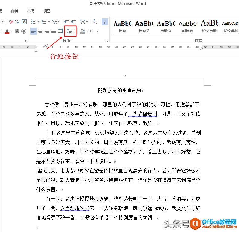Increase paragraph indent

(73, 22)
